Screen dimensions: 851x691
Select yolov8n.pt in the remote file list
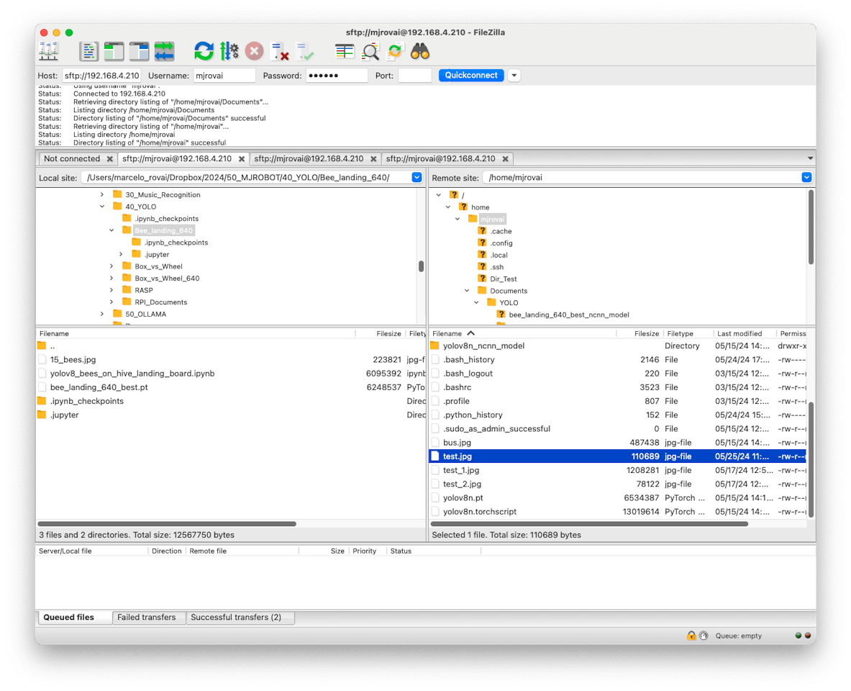pos(463,497)
